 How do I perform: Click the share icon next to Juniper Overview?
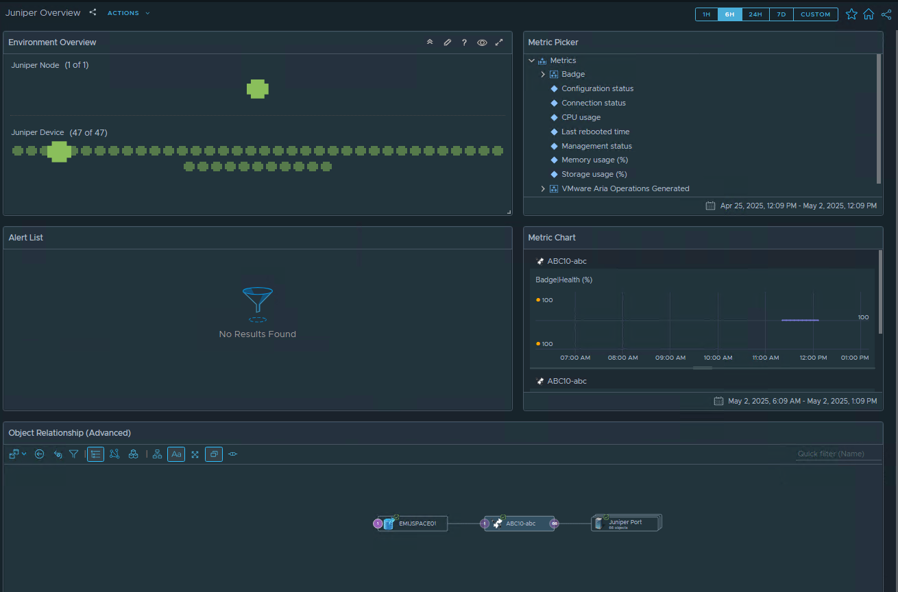(93, 12)
